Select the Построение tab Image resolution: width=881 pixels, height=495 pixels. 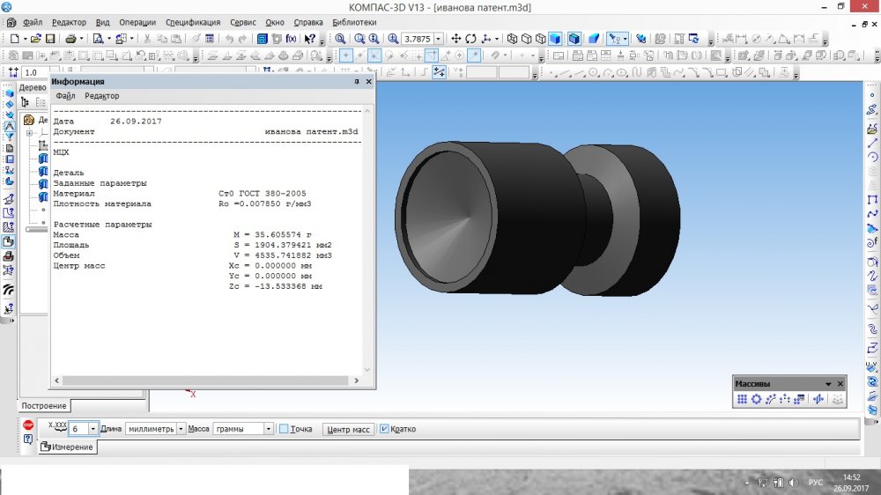tap(44, 406)
